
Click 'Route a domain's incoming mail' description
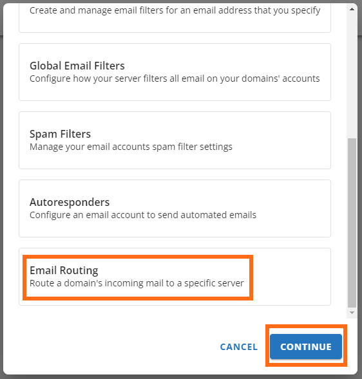(137, 283)
